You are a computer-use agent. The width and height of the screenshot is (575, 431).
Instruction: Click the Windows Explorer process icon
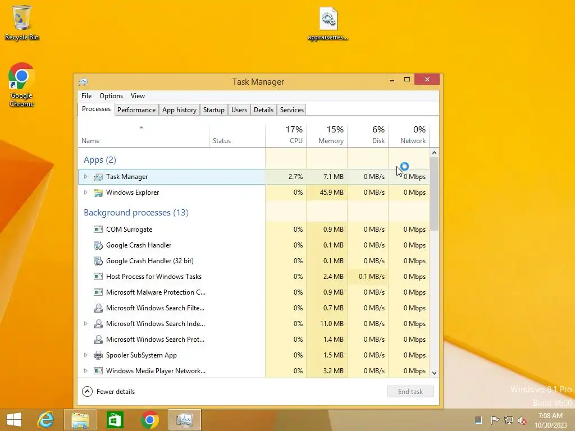click(98, 193)
